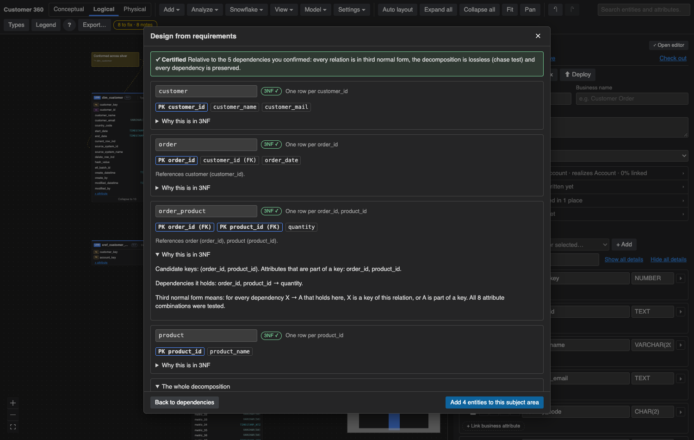Click arrow next to NUMBER type field
This screenshot has height=440, width=694.
(x=681, y=278)
